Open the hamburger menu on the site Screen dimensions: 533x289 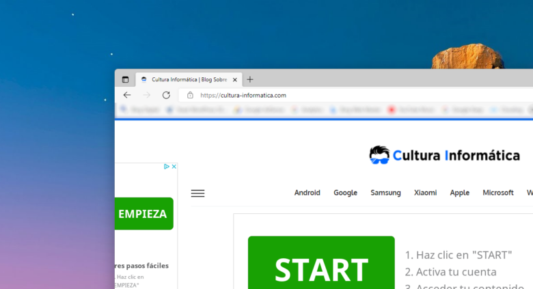pos(197,193)
